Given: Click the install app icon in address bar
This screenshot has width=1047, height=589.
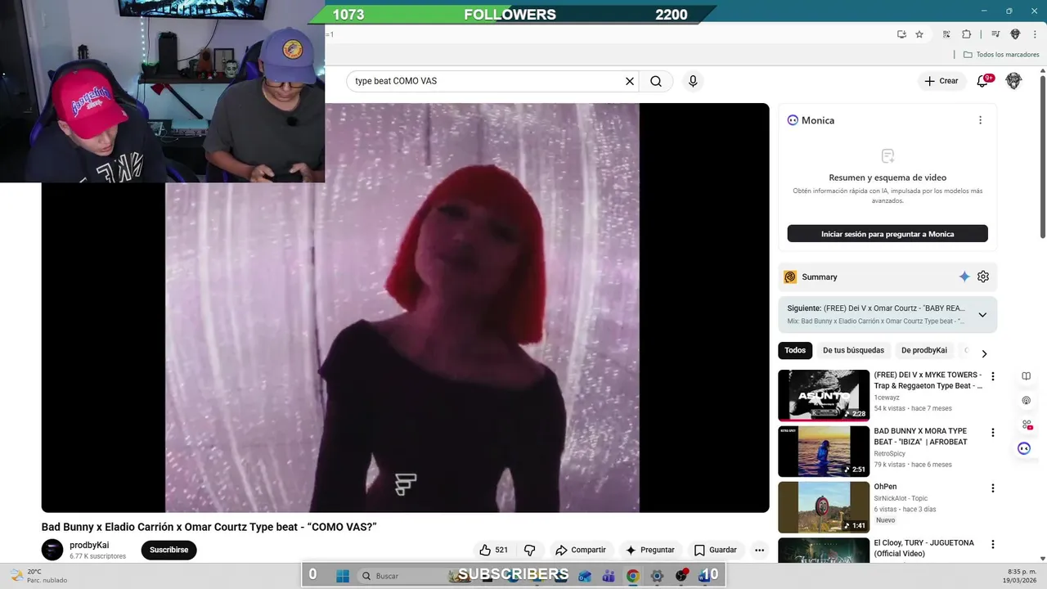Looking at the screenshot, I should (x=901, y=34).
